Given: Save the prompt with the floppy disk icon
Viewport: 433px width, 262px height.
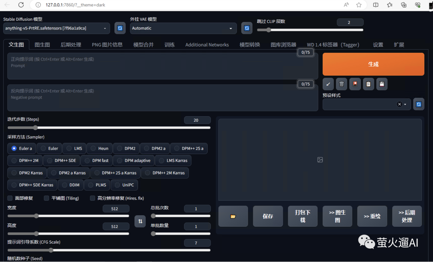Looking at the screenshot, I should 382,84.
